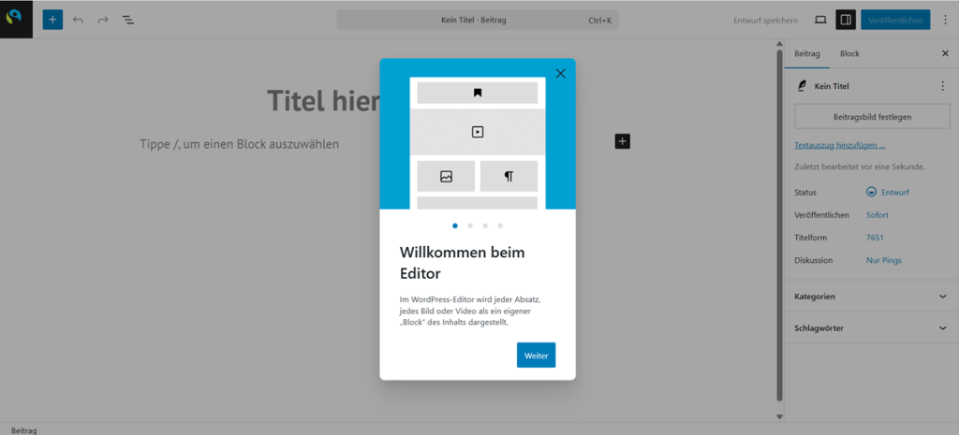
Task: Open the desktop preview icon
Action: (820, 21)
